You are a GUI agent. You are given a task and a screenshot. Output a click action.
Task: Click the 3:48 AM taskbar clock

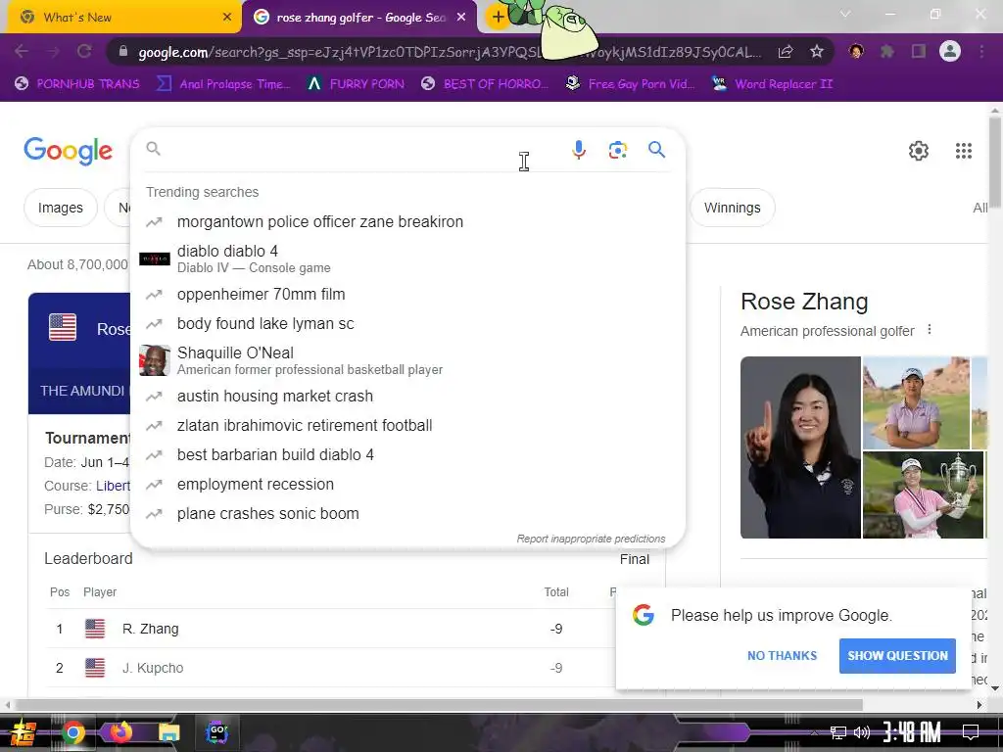click(912, 731)
